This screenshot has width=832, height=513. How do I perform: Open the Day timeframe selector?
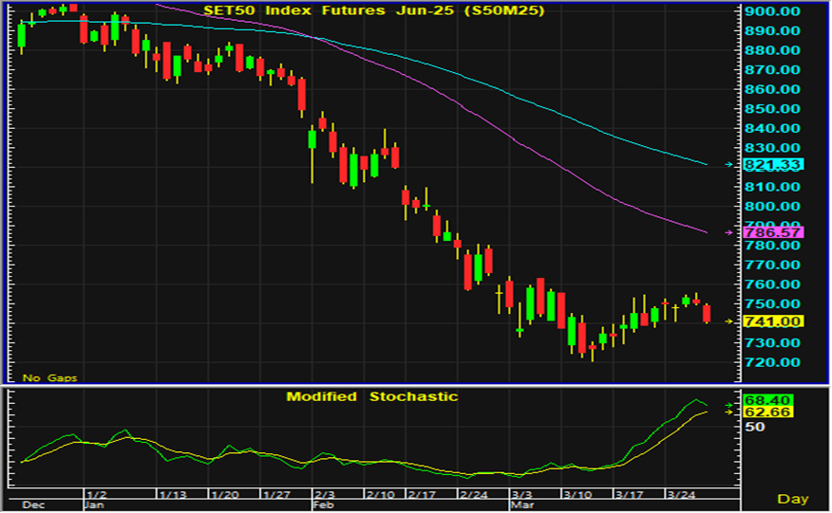click(792, 499)
